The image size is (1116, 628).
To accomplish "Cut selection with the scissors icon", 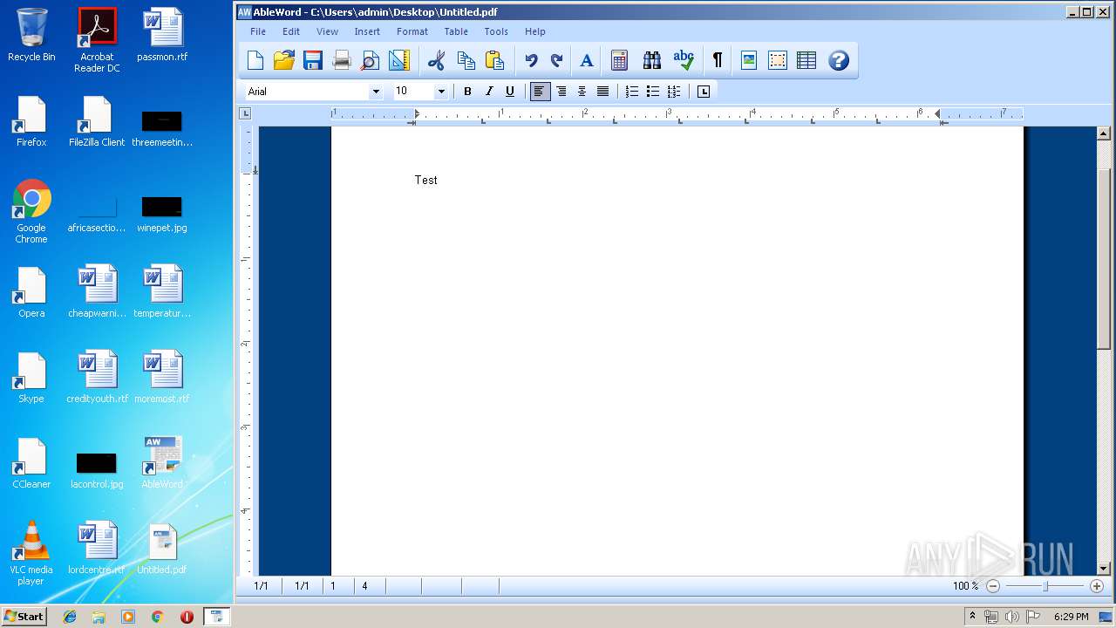I will (x=437, y=60).
